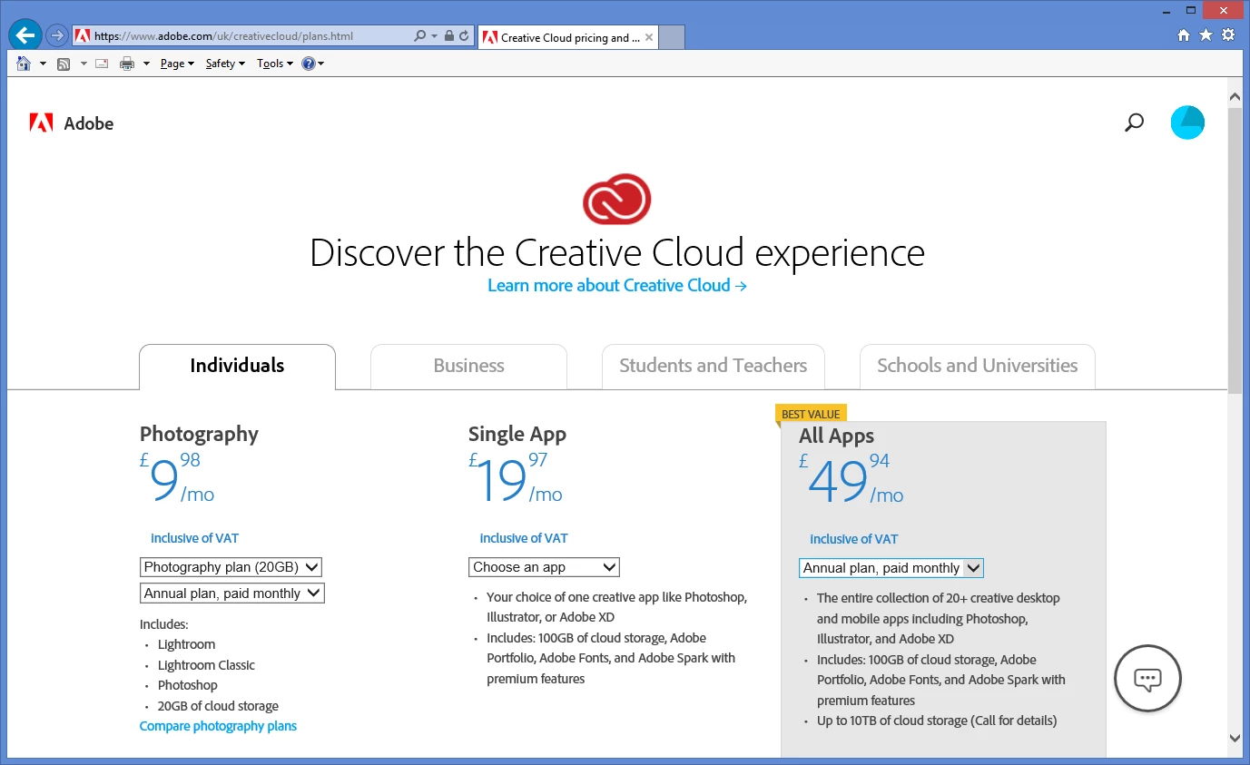This screenshot has width=1250, height=765.
Task: Open the Photography plan (20GB) dropdown
Action: click(x=231, y=567)
